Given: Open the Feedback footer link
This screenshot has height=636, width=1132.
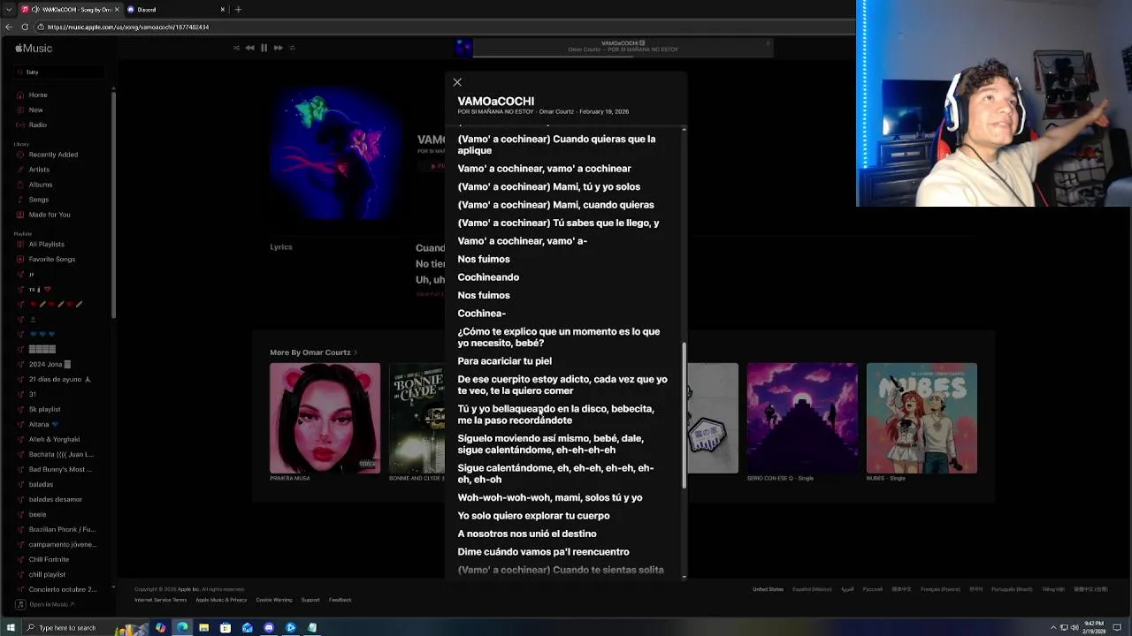Looking at the screenshot, I should pos(340,600).
